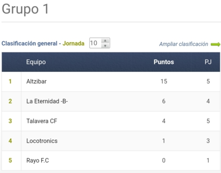
Task: Focus the Jornada number field showing 10
Action: (x=100, y=43)
